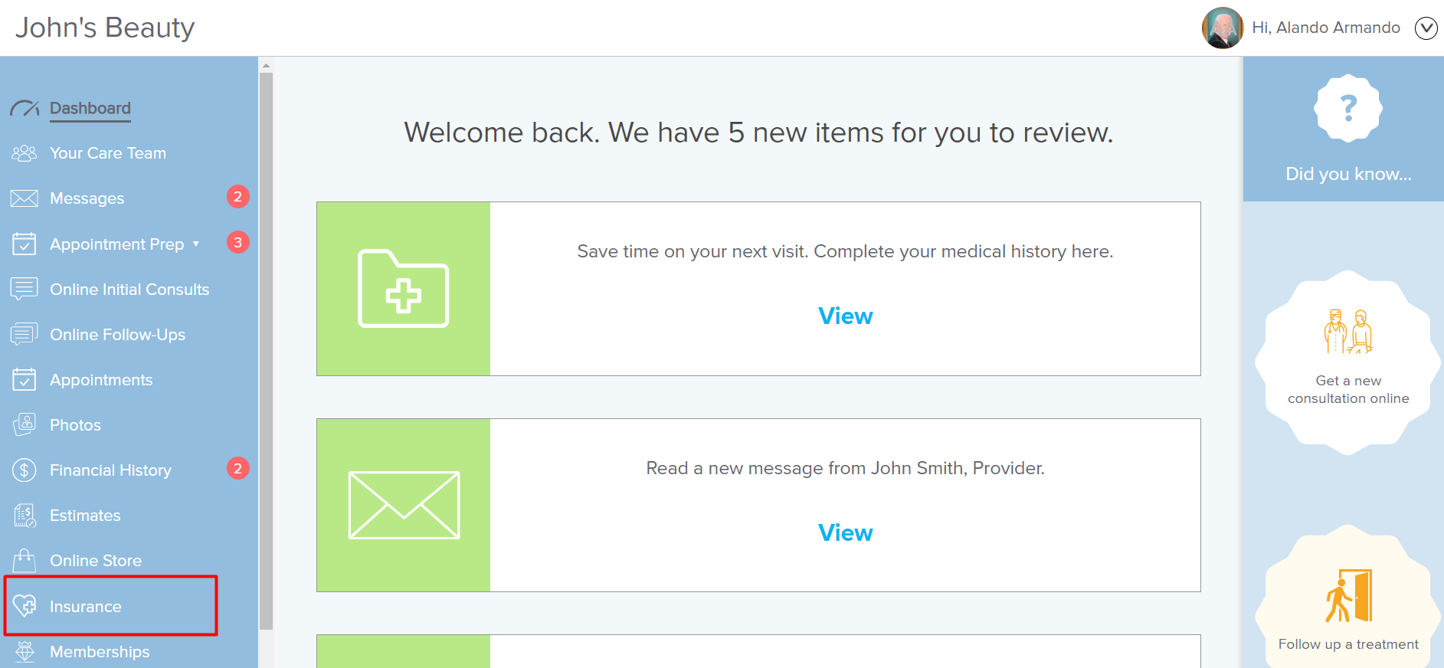Select Estimates from the sidebar menu

tap(85, 516)
